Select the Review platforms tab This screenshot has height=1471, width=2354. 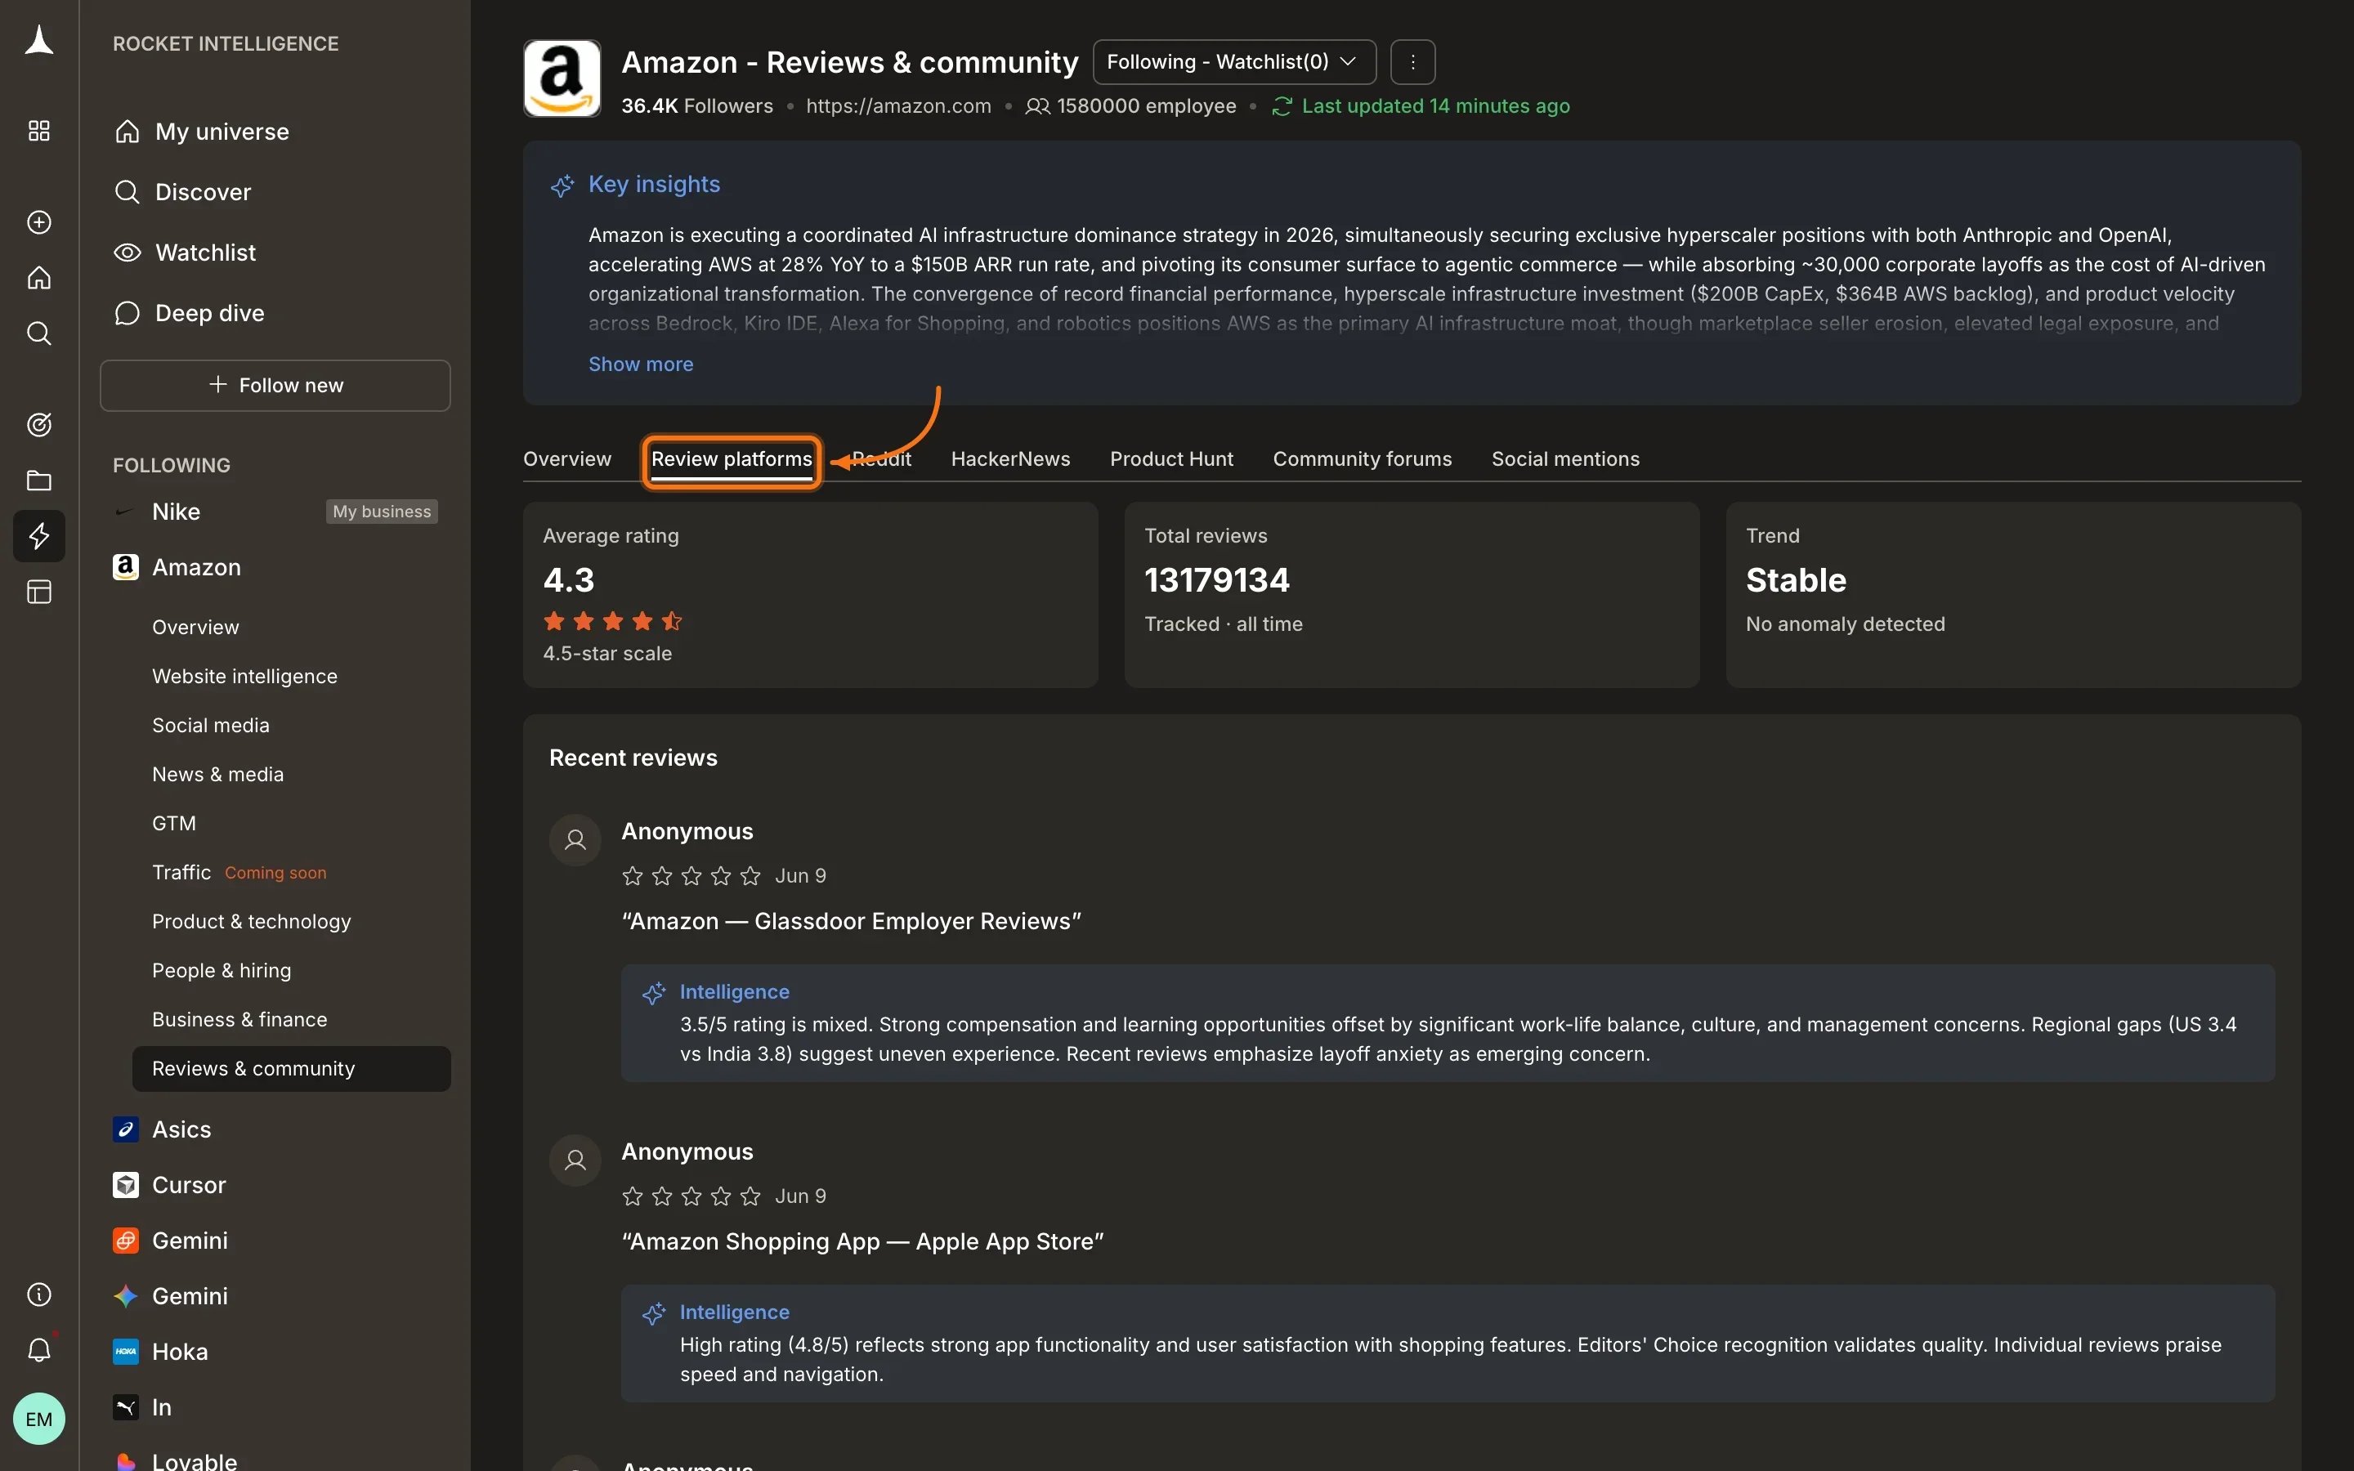[x=732, y=459]
